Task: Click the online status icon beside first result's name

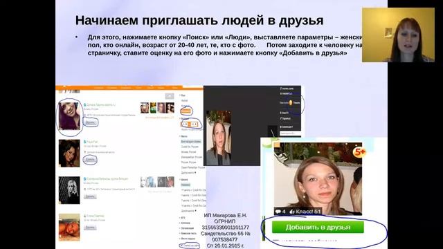Action: pyautogui.click(x=84, y=104)
